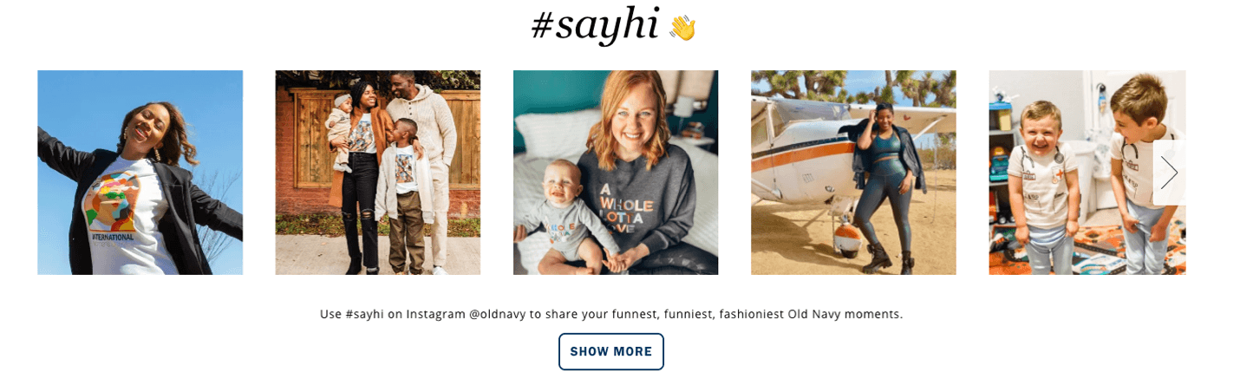Click the laughing toddler wearing a stethoscope
This screenshot has height=392, width=1240.
pyautogui.click(x=1043, y=178)
